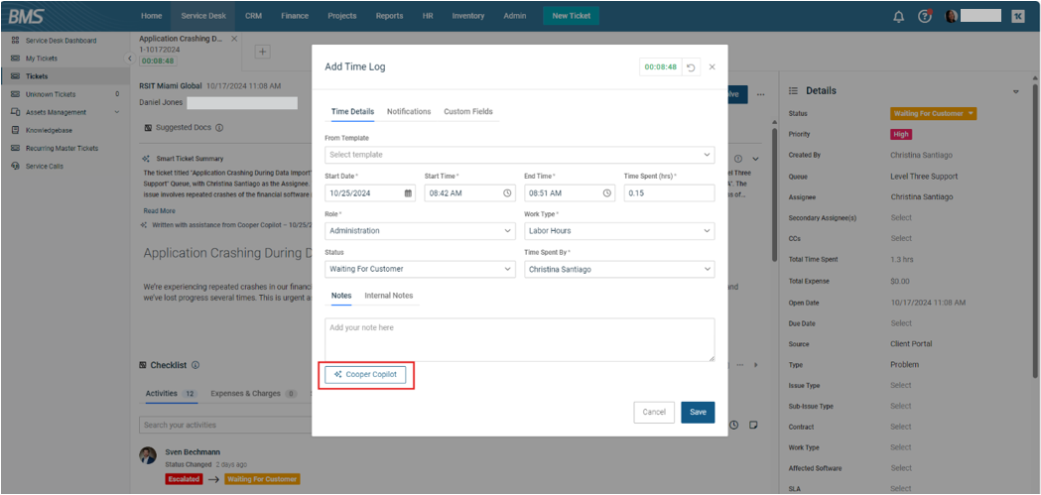This screenshot has width=1041, height=495.
Task: Click the End Time clock icon
Action: pyautogui.click(x=606, y=193)
